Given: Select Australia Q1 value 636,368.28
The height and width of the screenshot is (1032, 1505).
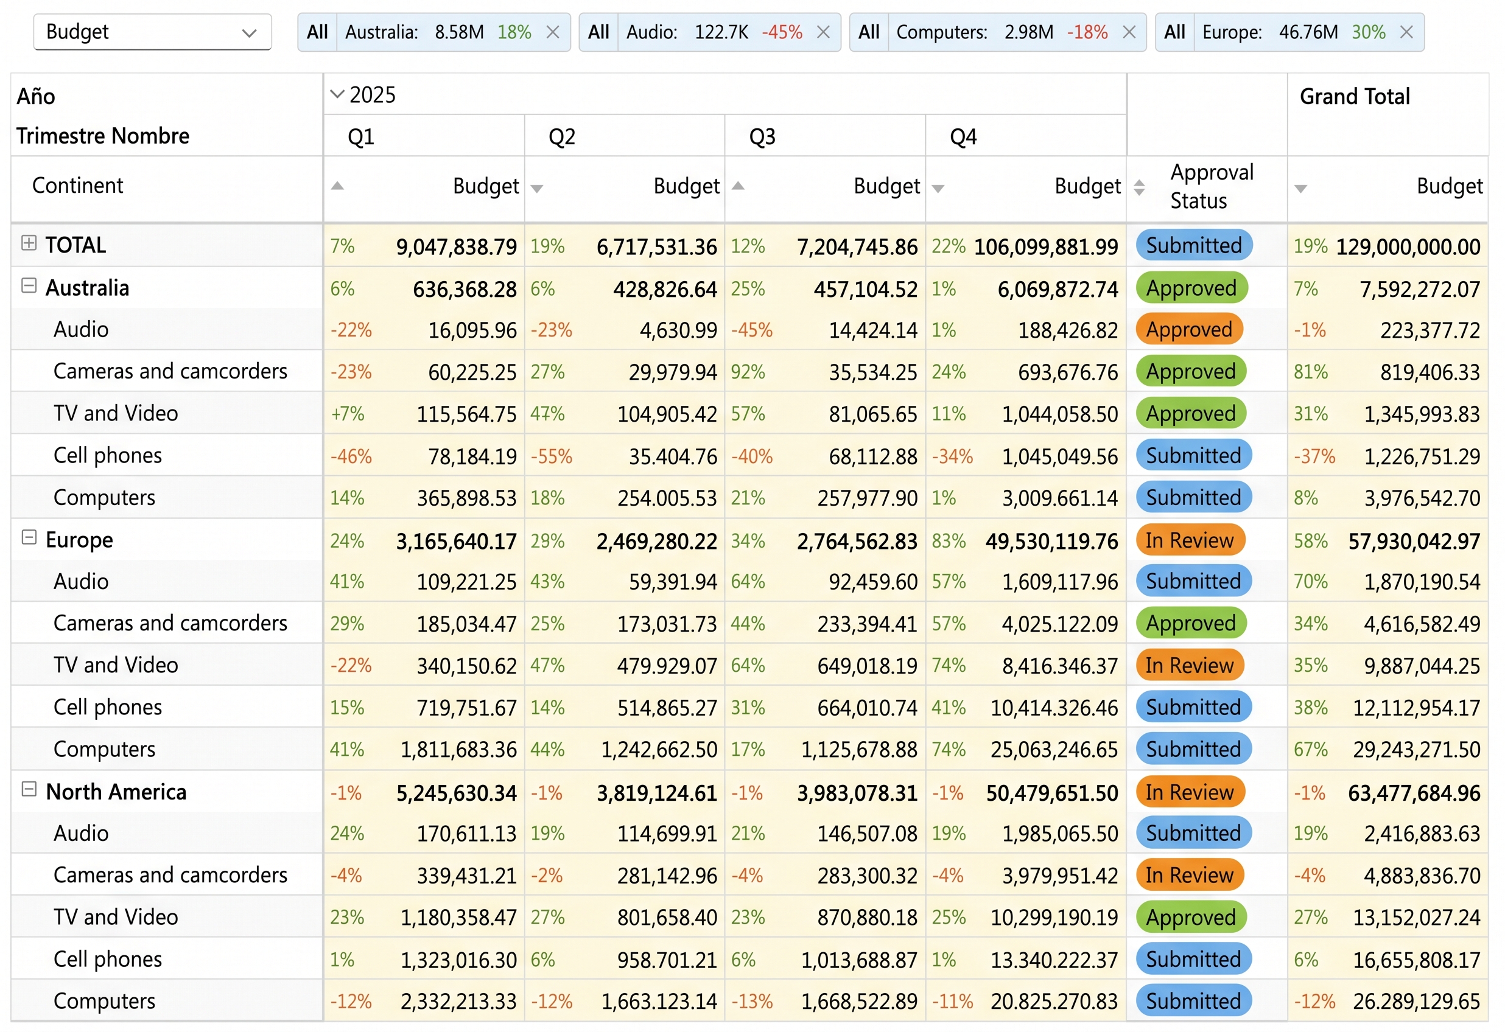Looking at the screenshot, I should [x=465, y=290].
